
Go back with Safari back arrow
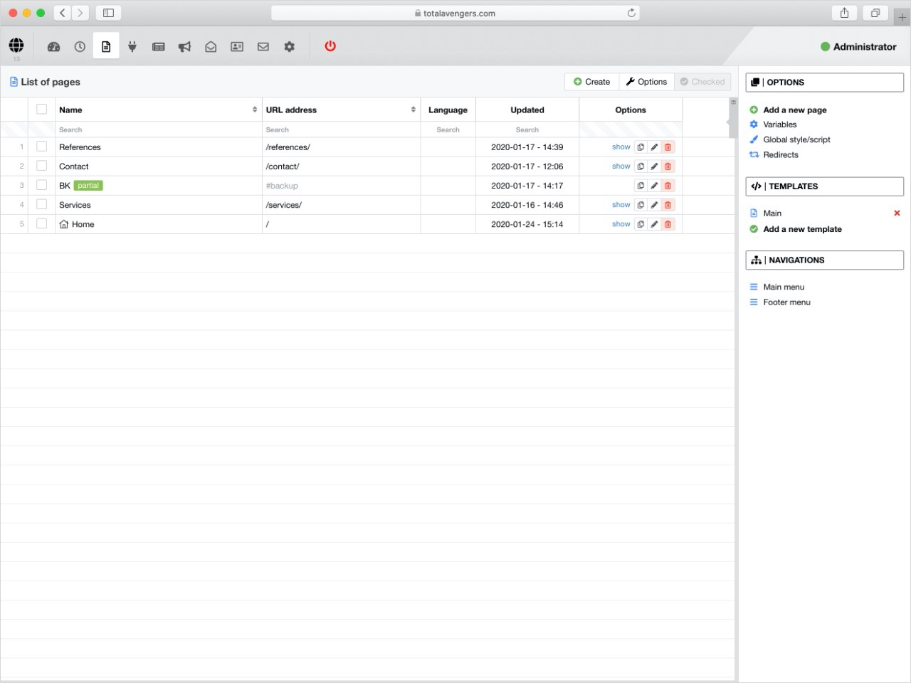tap(63, 13)
